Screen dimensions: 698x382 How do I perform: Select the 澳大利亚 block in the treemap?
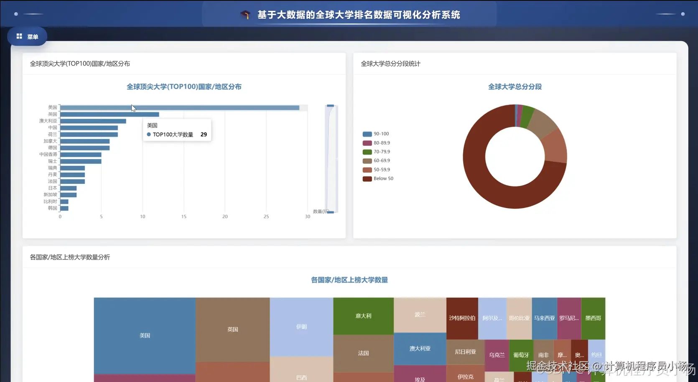tap(420, 349)
